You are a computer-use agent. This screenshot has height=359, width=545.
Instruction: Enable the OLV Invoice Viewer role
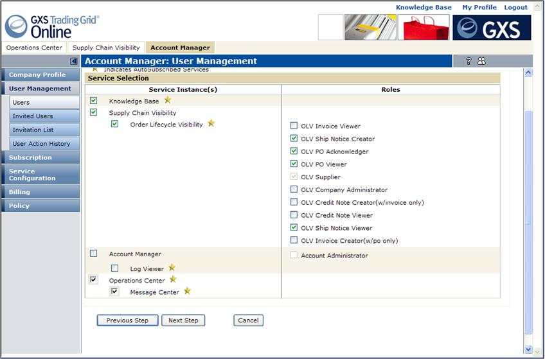click(294, 125)
